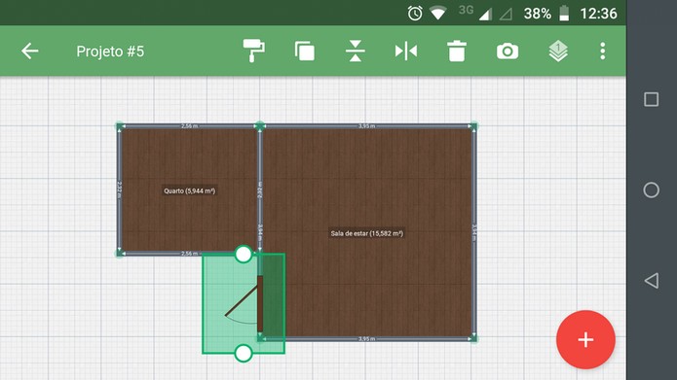Tap the Android home circle button

[x=651, y=190]
